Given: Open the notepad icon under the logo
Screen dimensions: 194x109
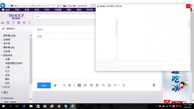Looking at the screenshot, I should (x=19, y=23).
